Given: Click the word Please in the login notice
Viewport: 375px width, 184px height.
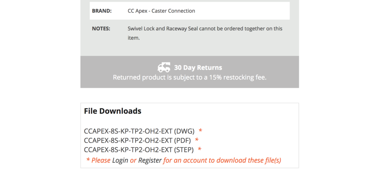Looking at the screenshot, I should pos(101,160).
